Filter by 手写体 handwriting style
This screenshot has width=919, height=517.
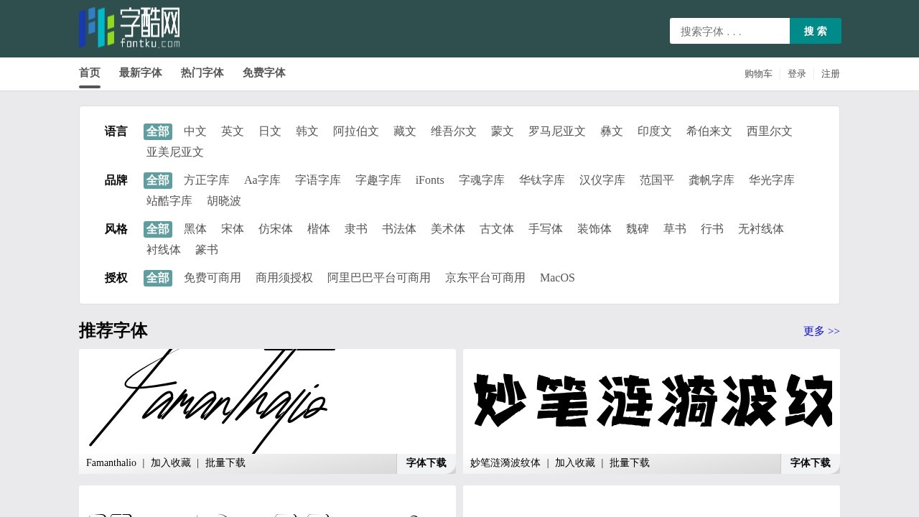(x=546, y=229)
